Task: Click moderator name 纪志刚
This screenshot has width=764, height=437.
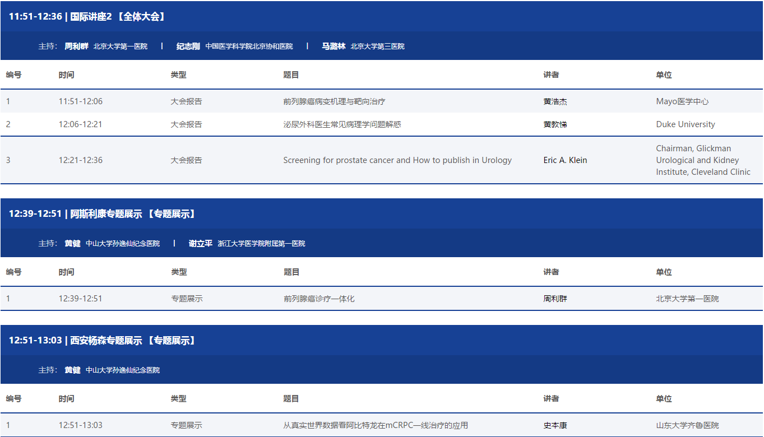Action: pos(188,47)
